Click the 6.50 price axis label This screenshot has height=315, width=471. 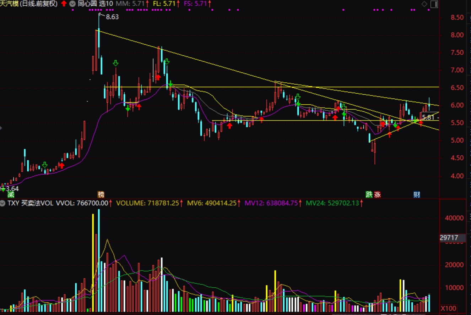coord(456,88)
